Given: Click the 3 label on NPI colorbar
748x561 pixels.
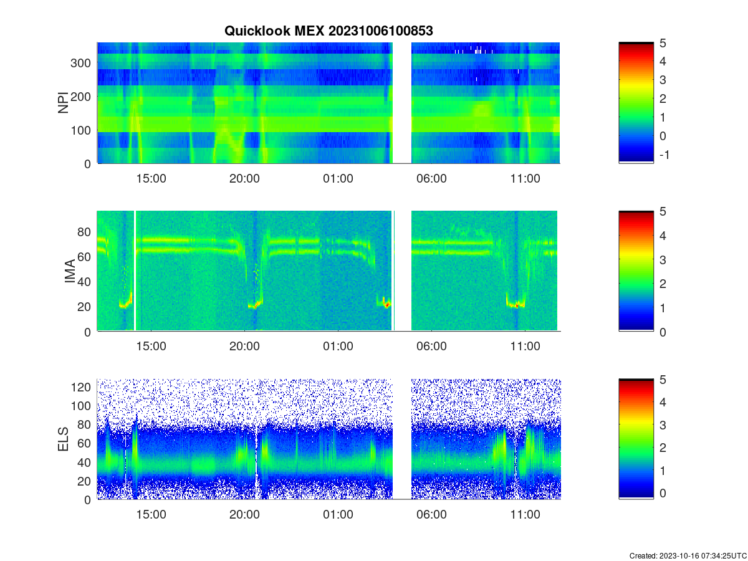Looking at the screenshot, I should click(662, 80).
